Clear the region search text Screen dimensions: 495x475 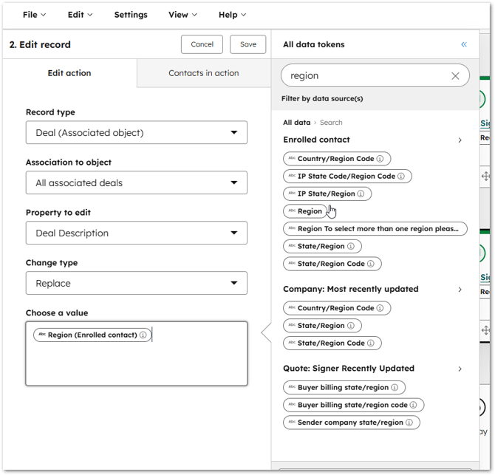pyautogui.click(x=455, y=76)
